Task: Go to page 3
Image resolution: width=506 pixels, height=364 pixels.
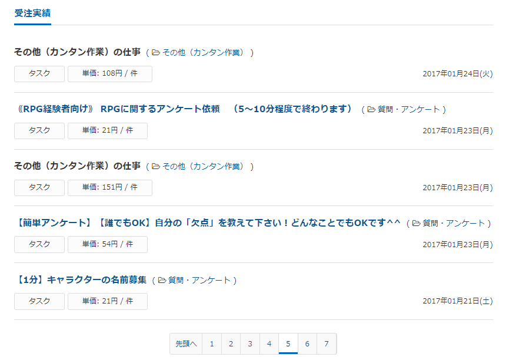Action: coord(250,344)
